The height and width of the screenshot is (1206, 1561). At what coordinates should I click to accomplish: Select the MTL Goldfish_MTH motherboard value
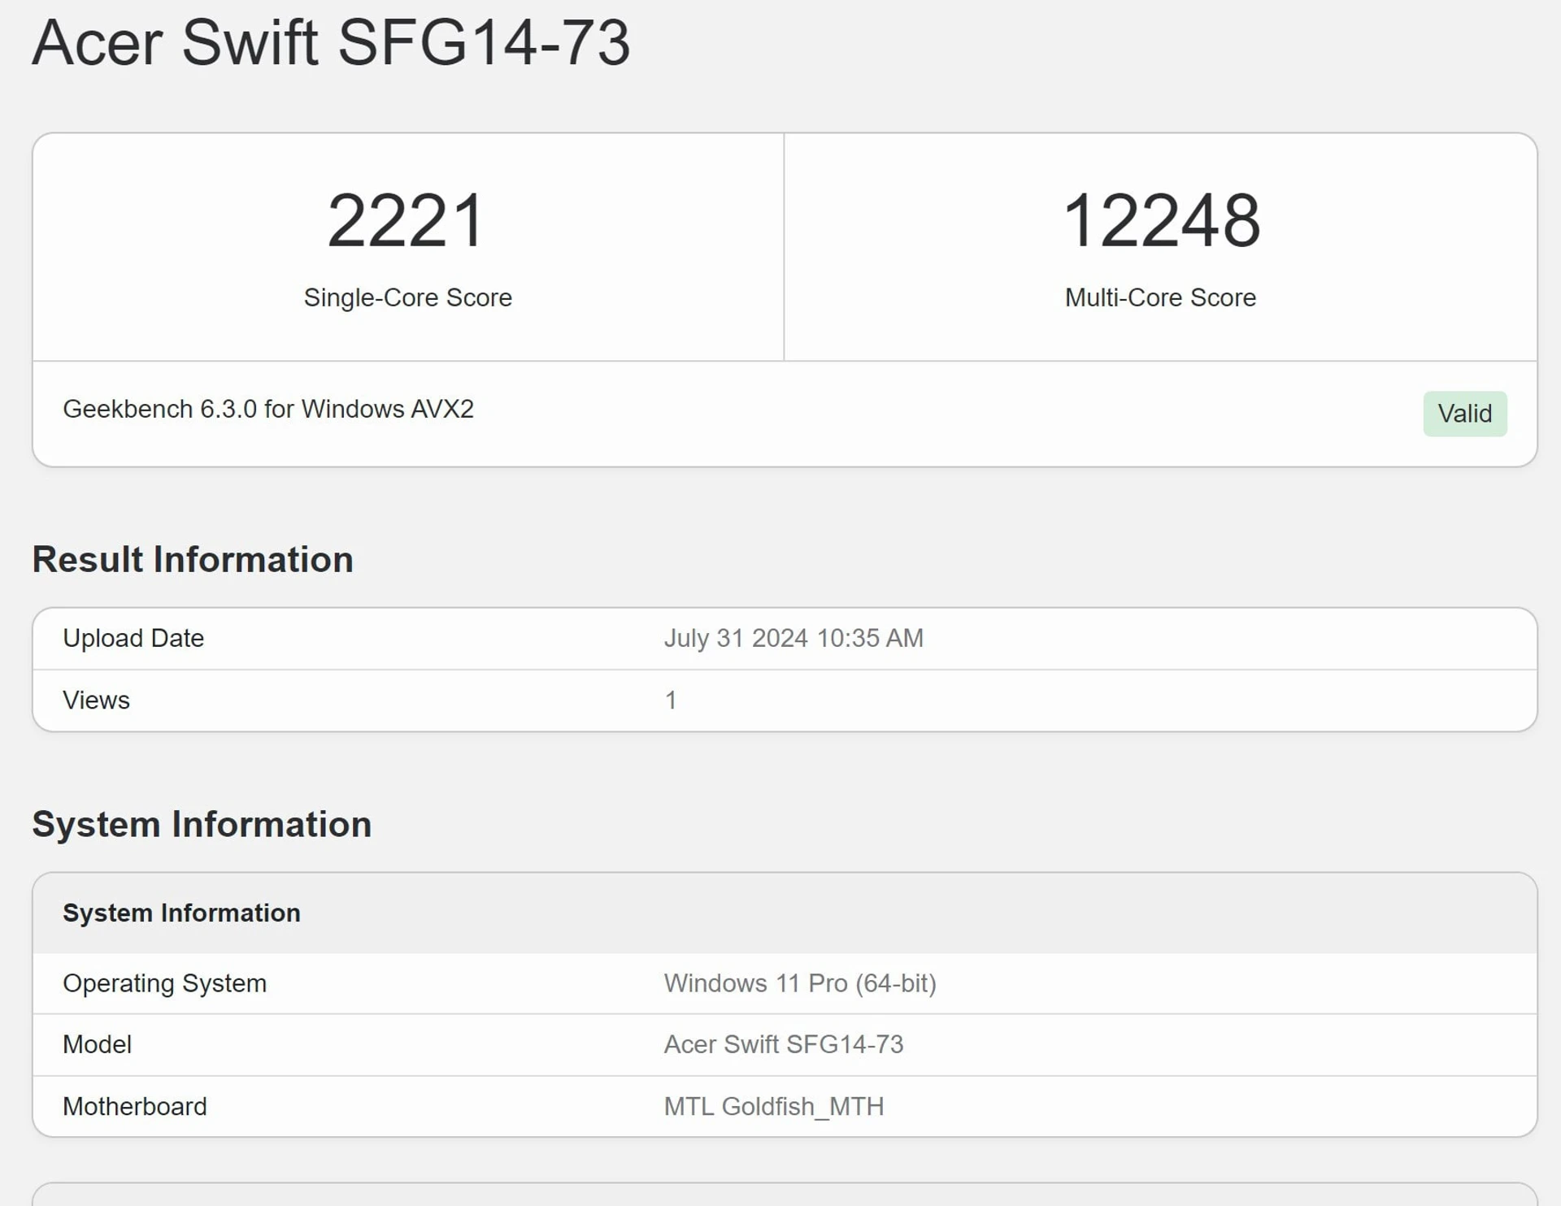[x=774, y=1107]
